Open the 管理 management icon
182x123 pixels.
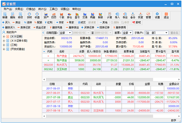pyautogui.click(x=148, y=16)
